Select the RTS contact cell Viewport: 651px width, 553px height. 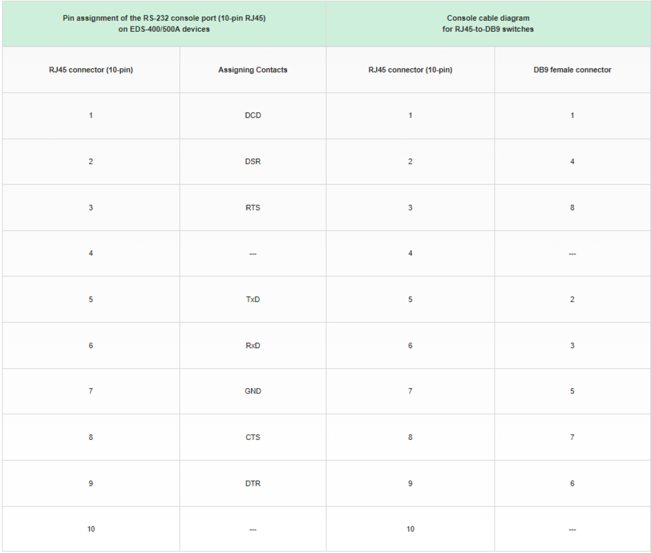point(253,208)
